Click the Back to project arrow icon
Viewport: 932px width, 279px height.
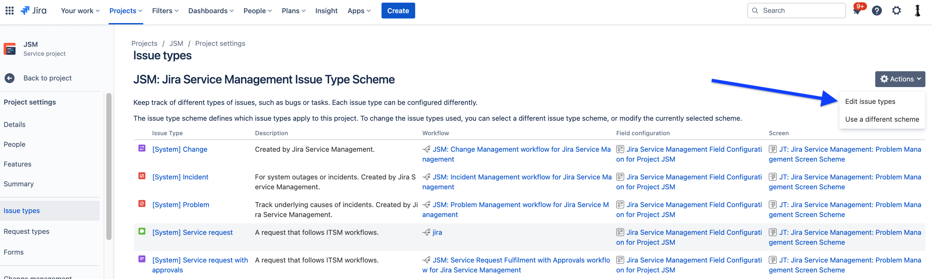[10, 78]
